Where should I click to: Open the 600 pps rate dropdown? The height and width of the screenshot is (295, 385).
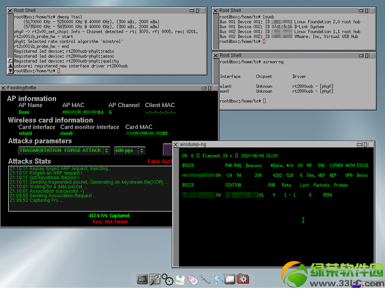130,151
